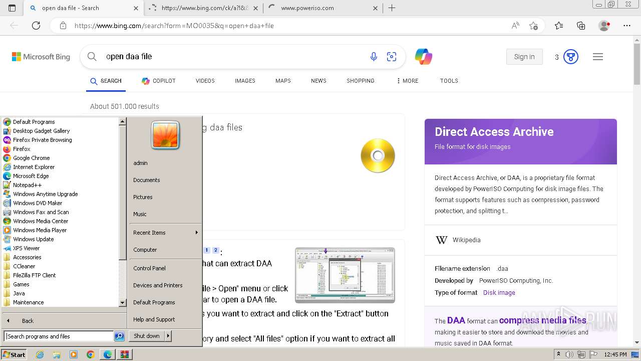Image resolution: width=641 pixels, height=361 pixels.
Task: Open Shut down options arrow
Action: click(168, 336)
